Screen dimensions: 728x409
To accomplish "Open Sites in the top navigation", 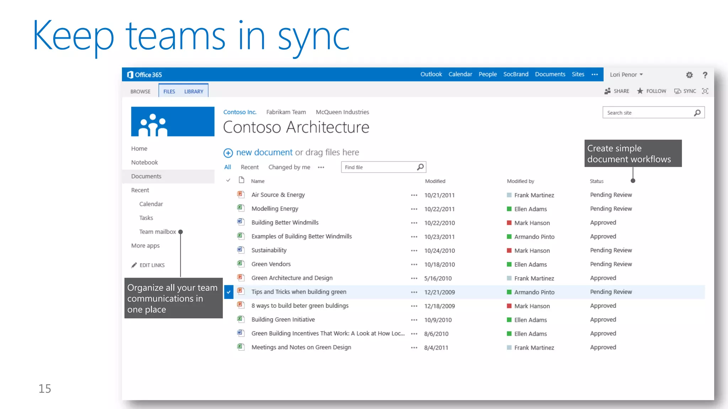I will click(x=578, y=74).
